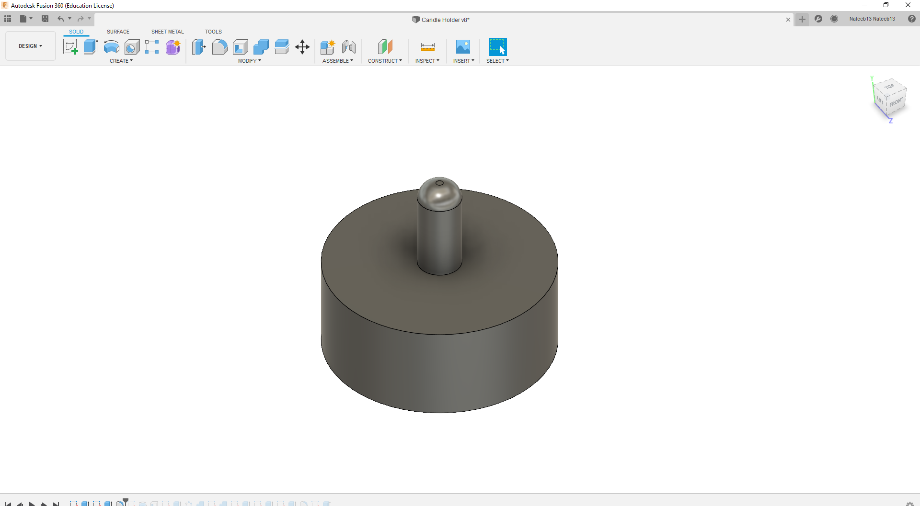The width and height of the screenshot is (920, 506).
Task: Open the Joint tool
Action: click(348, 47)
